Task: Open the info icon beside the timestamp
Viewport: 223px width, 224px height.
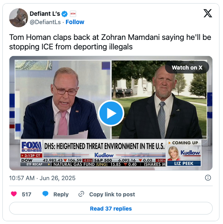Action: click(208, 178)
